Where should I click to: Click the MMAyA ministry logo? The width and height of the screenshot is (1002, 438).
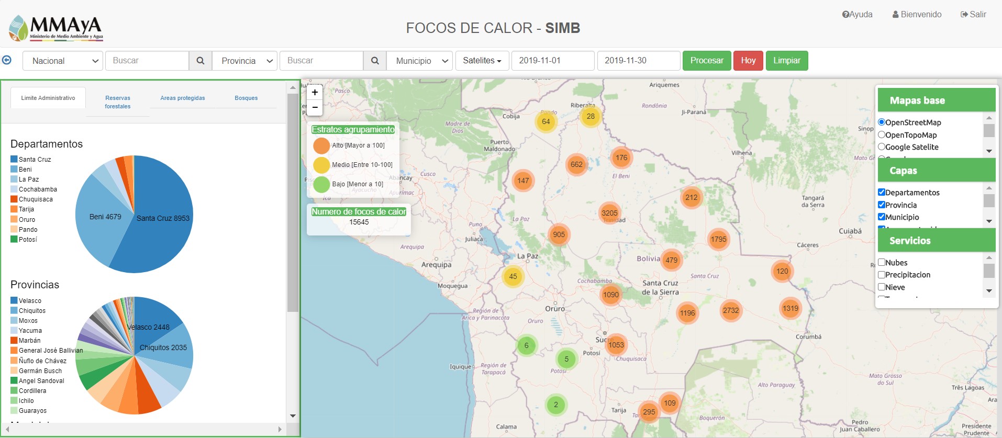[56, 28]
